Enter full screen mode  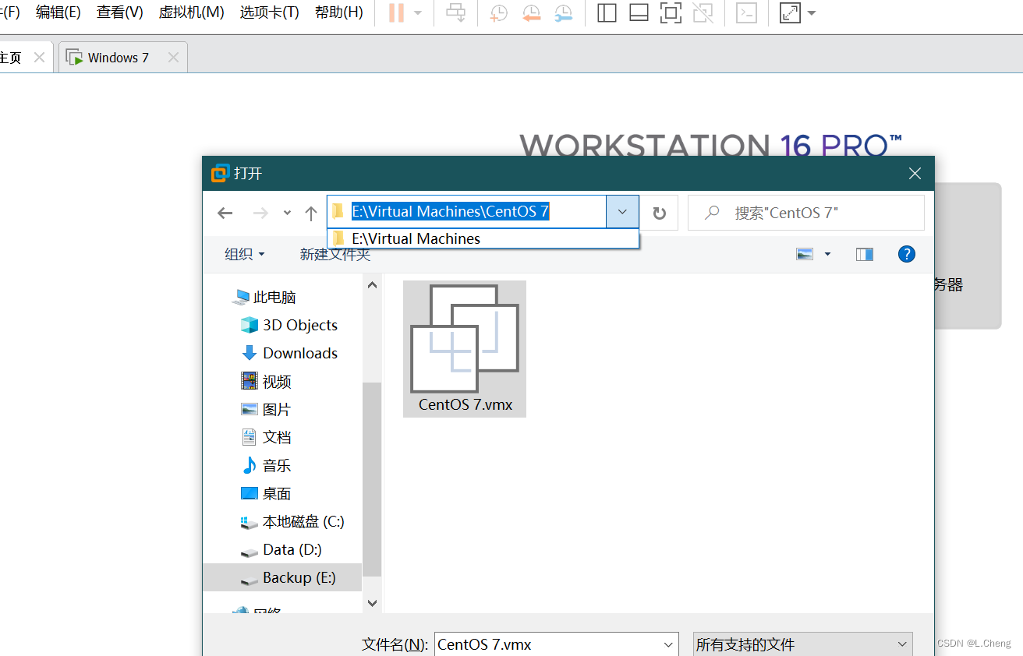click(671, 13)
